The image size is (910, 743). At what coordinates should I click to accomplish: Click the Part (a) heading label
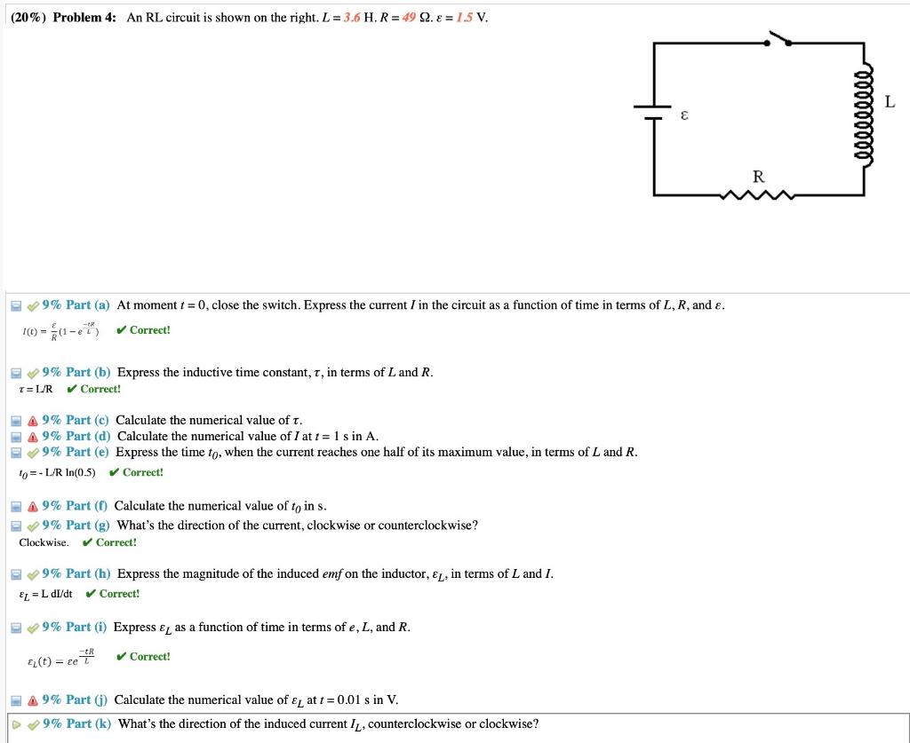coord(78,304)
